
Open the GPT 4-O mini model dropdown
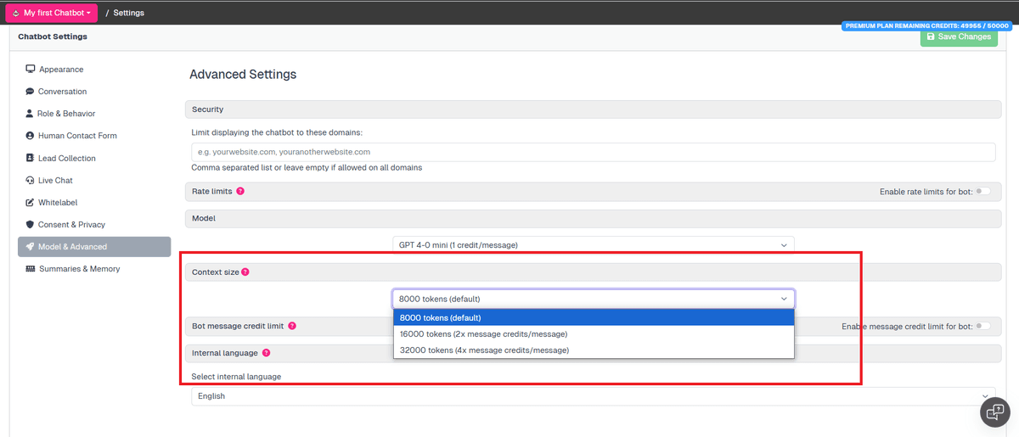tap(593, 245)
